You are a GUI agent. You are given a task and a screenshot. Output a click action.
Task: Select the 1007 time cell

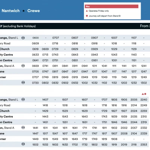(114, 38)
